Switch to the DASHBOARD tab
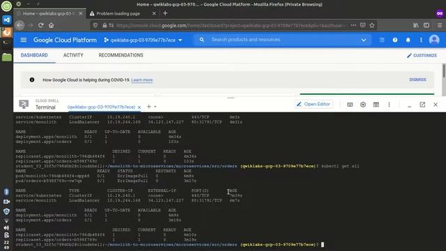 [x=34, y=55]
